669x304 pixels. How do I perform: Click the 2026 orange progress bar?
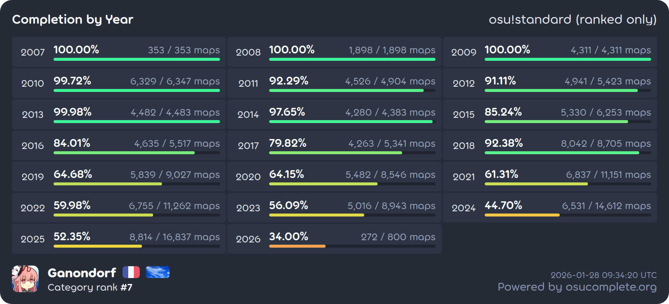click(297, 246)
